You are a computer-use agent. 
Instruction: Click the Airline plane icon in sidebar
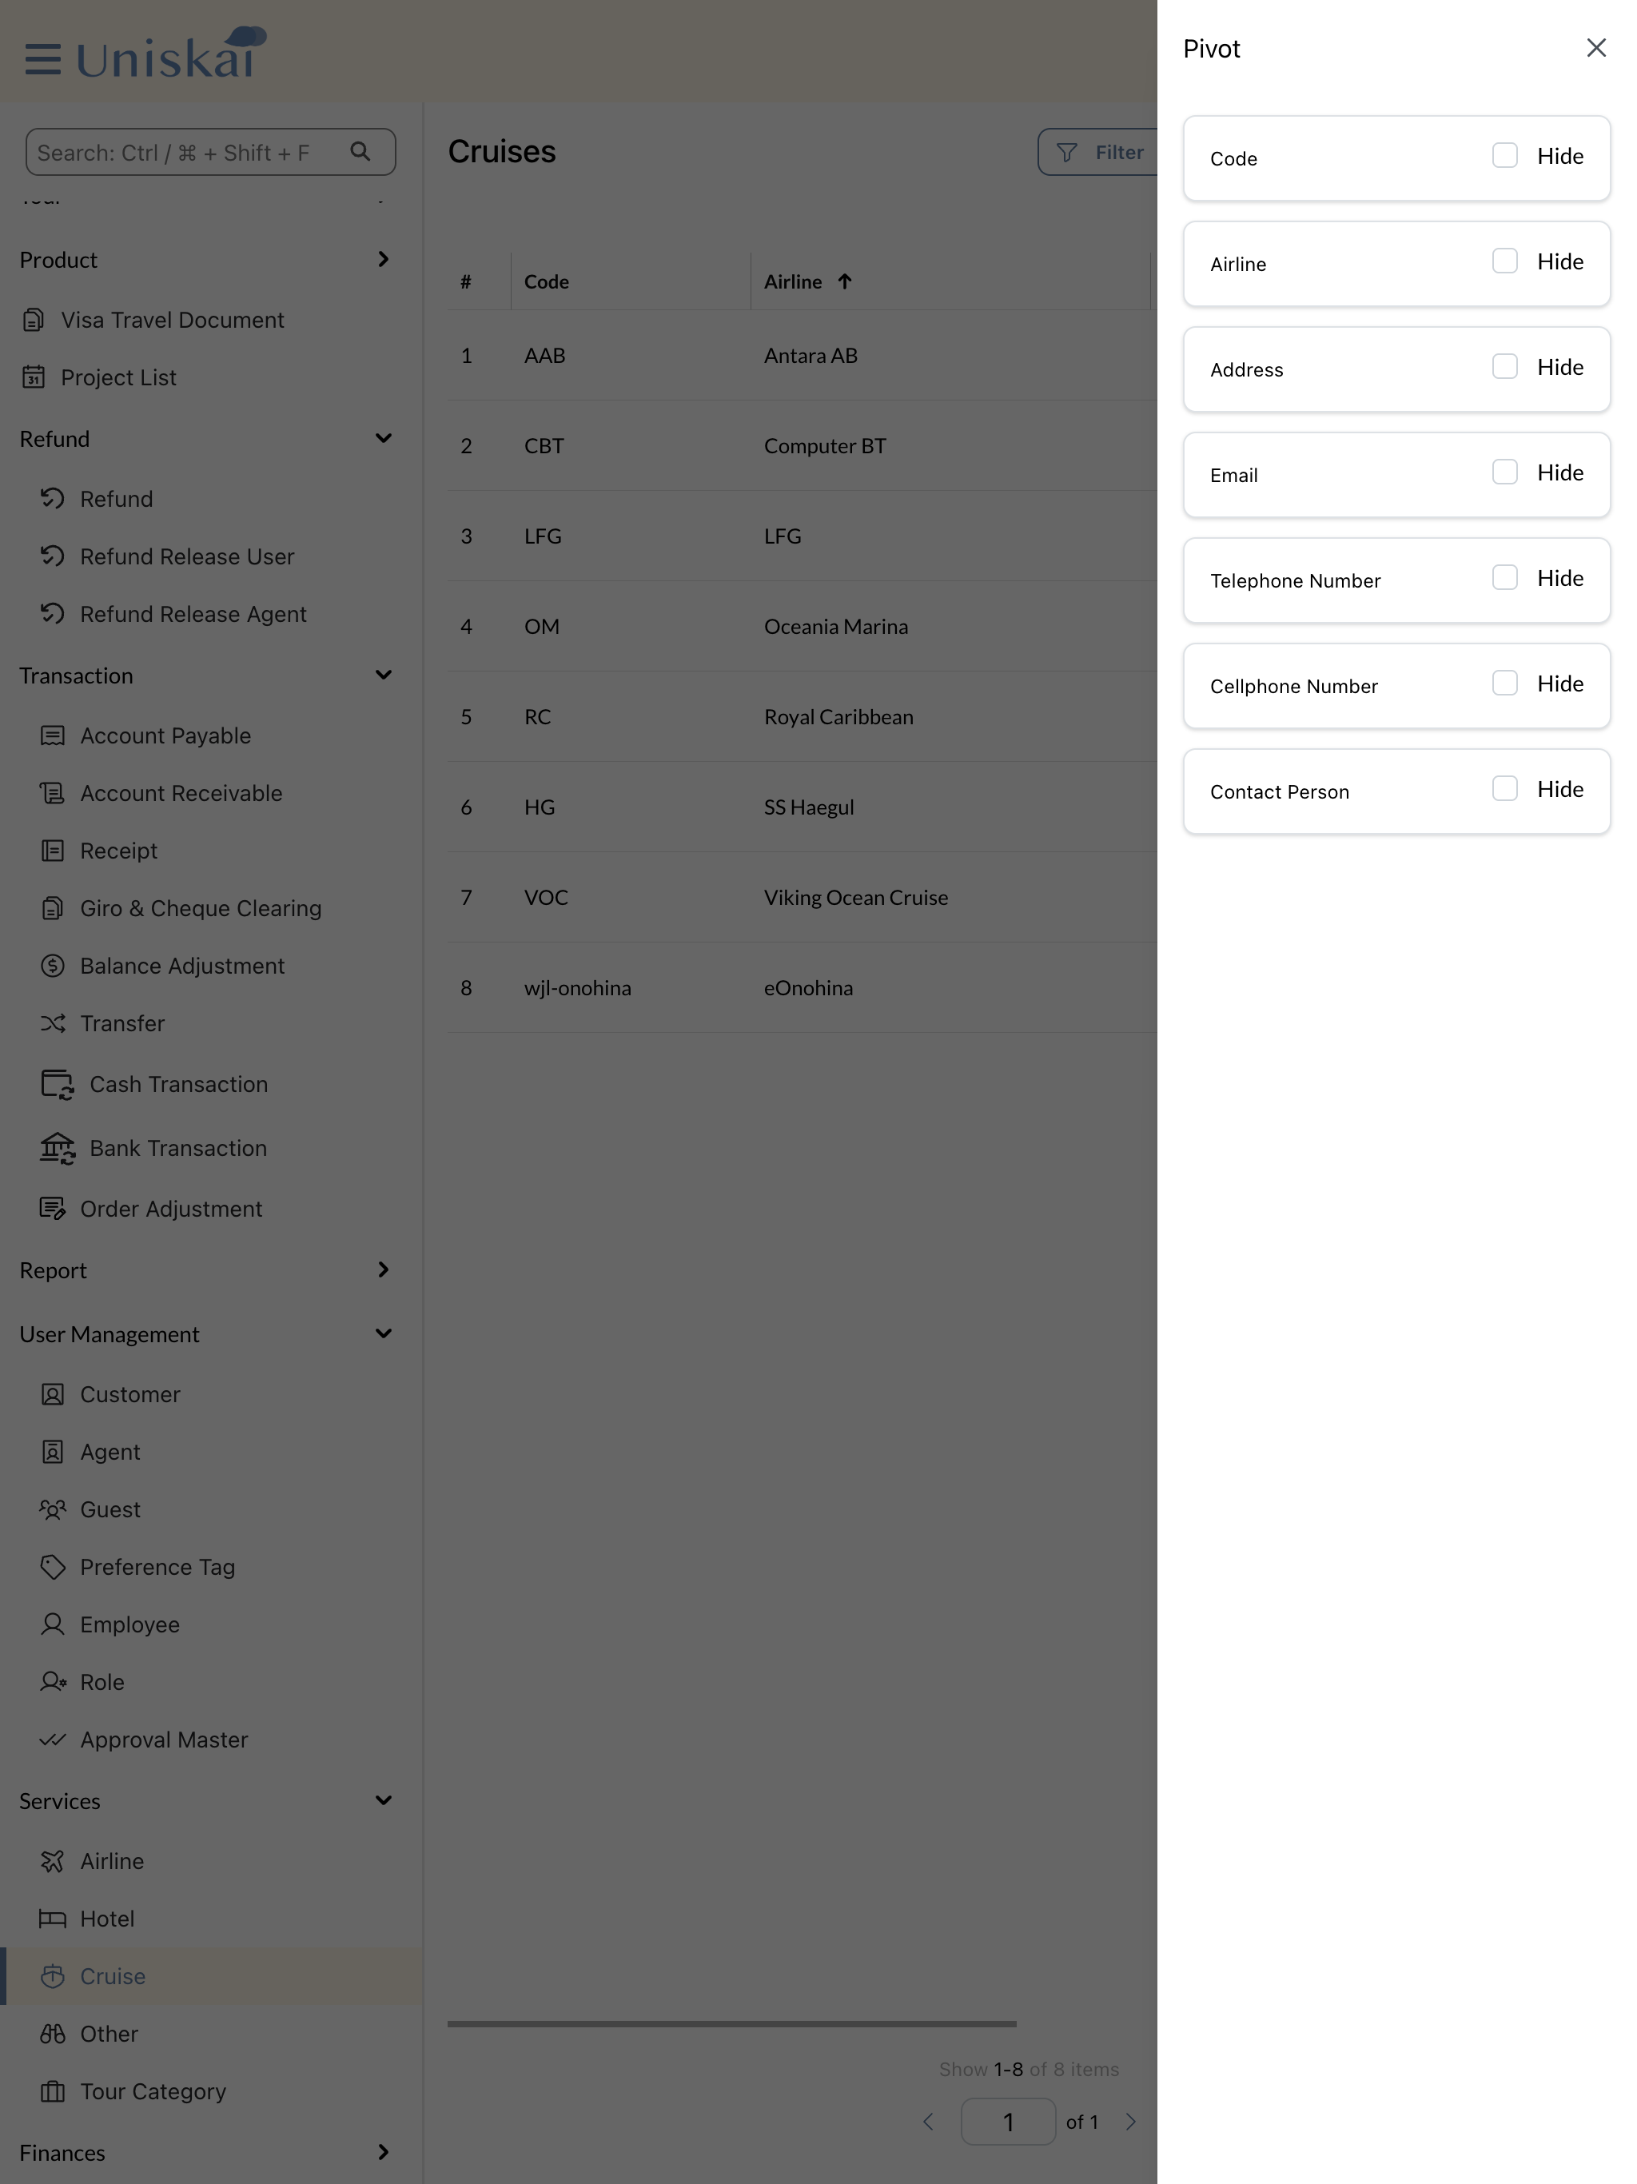click(52, 1861)
